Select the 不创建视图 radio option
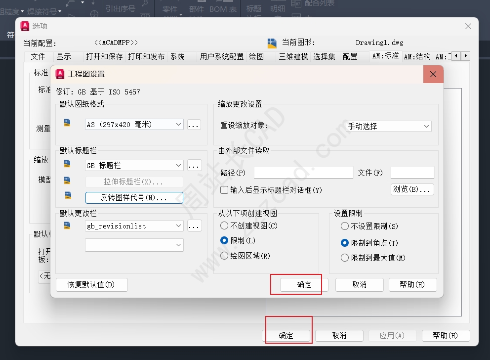490x360 pixels. click(224, 226)
